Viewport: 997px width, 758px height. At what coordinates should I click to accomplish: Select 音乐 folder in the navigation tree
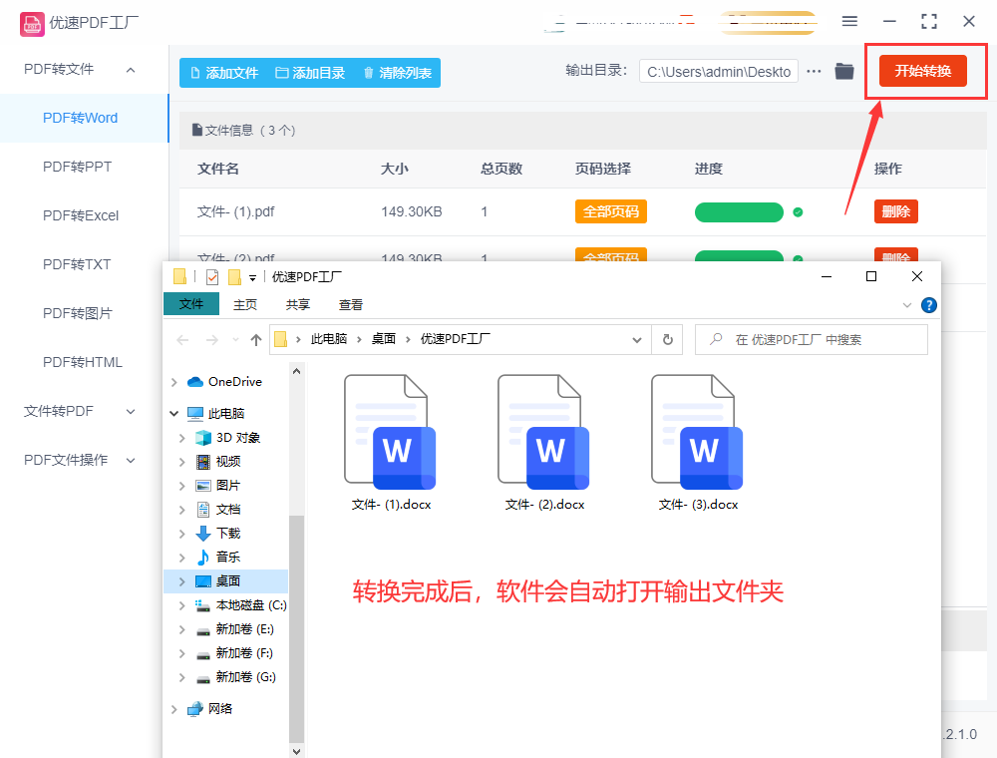[x=218, y=558]
